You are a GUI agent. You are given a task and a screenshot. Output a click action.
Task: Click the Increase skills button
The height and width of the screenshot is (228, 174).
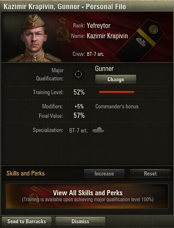tap(104, 173)
